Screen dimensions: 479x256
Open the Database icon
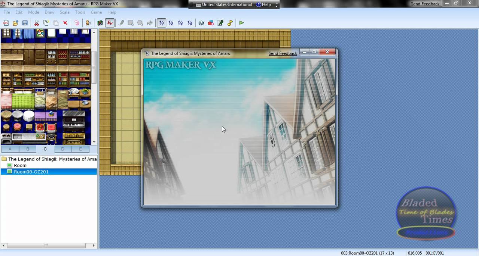tap(201, 23)
